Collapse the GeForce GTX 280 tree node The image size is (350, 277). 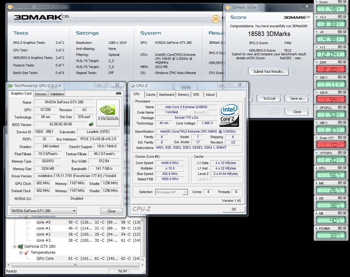click(x=15, y=247)
